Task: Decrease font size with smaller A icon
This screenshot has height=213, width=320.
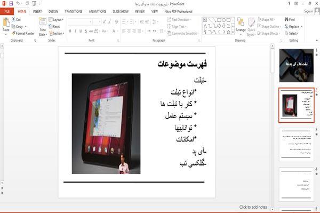Action: coord(110,22)
